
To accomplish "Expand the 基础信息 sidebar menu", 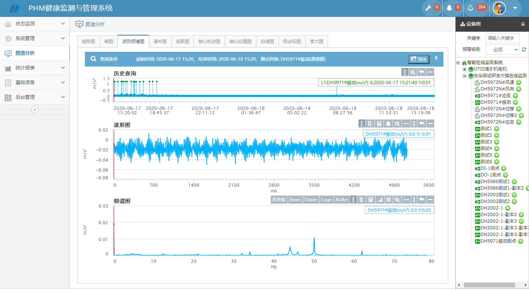I will [35, 83].
